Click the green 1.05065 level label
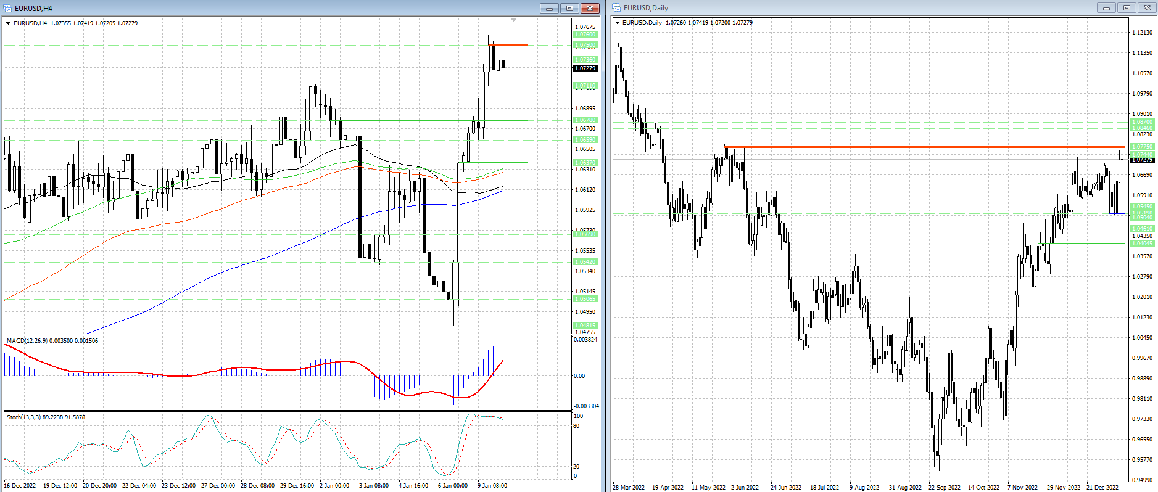This screenshot has width=1158, height=492. pos(585,299)
